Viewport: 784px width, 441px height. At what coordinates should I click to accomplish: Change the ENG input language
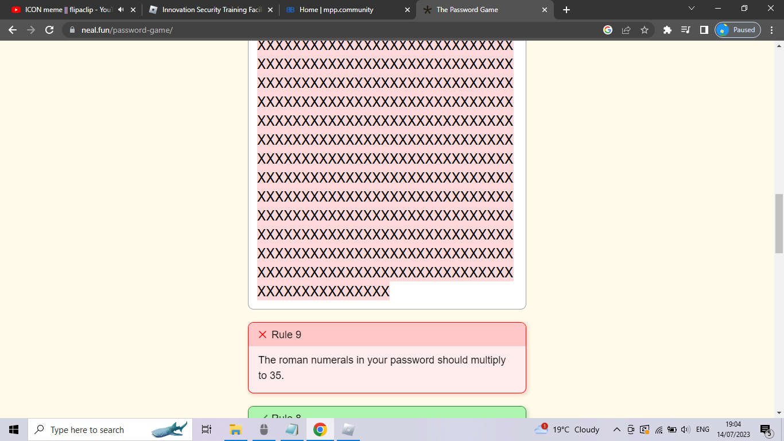703,430
